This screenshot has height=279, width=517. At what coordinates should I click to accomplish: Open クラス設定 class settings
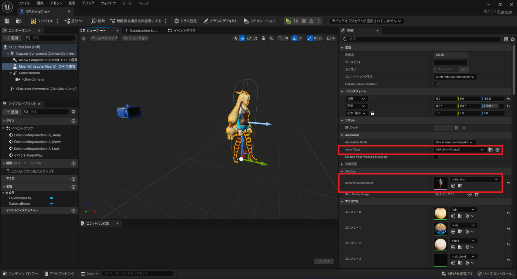tap(185, 21)
